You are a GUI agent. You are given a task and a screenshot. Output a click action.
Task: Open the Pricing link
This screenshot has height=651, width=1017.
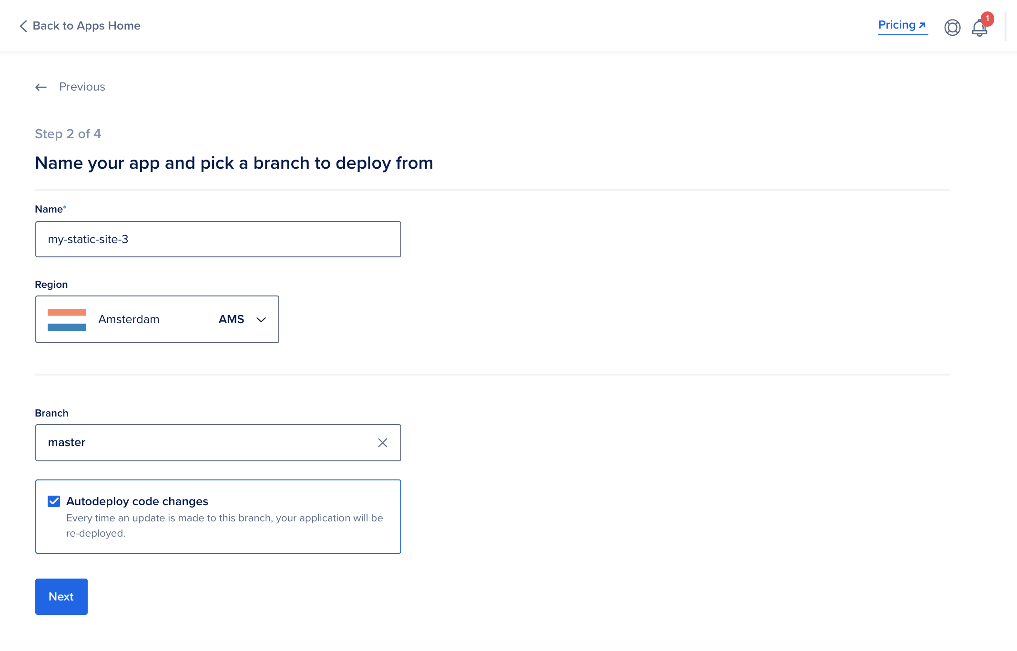pyautogui.click(x=896, y=25)
